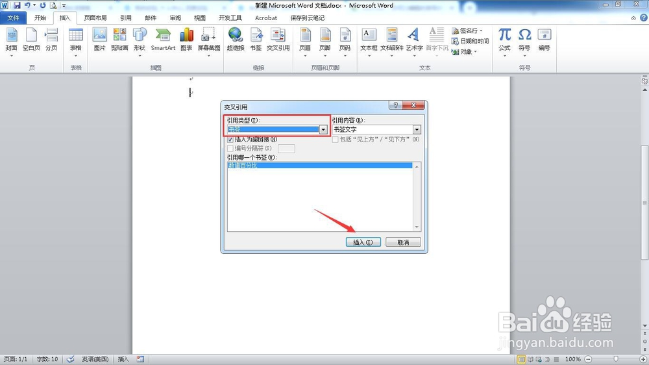Minimize the ribbon with the caret icon

633,18
